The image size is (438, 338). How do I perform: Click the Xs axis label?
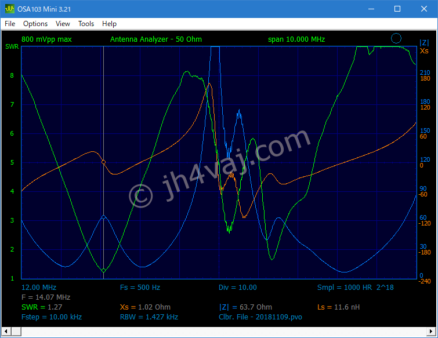click(424, 51)
